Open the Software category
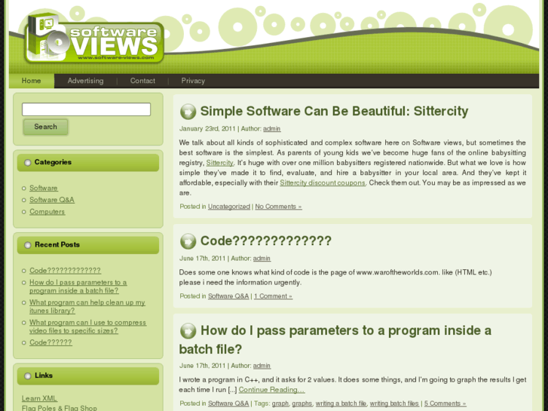 [x=44, y=189]
